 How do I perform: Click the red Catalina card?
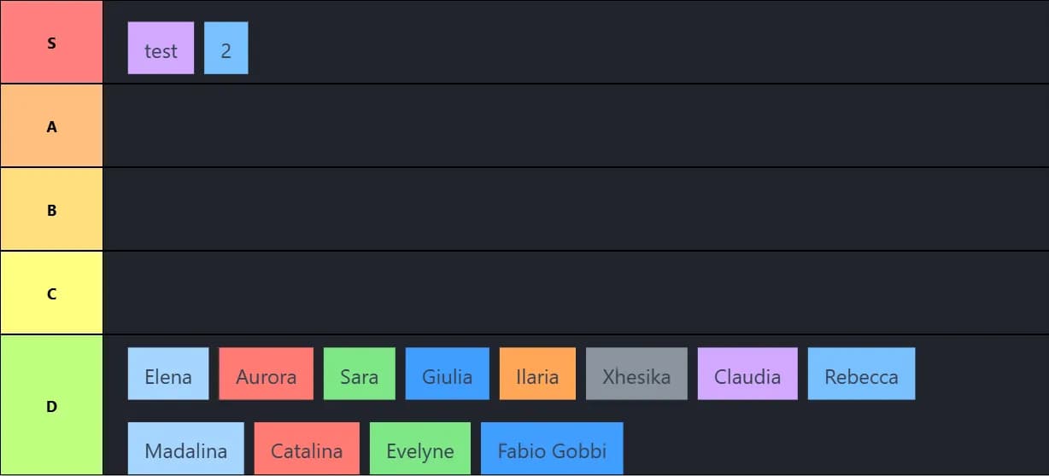pos(307,449)
